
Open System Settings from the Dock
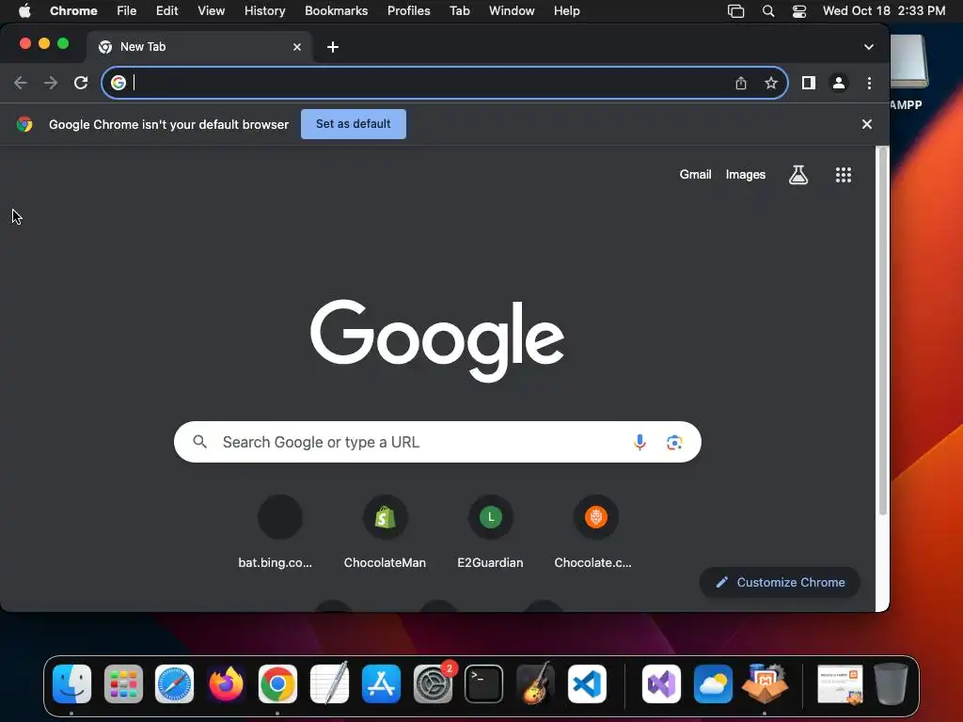coord(433,683)
